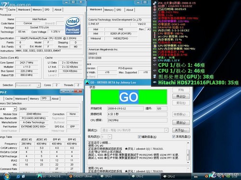
Task: Click the Core Voltage value 1.376 V
Action: [55, 32]
